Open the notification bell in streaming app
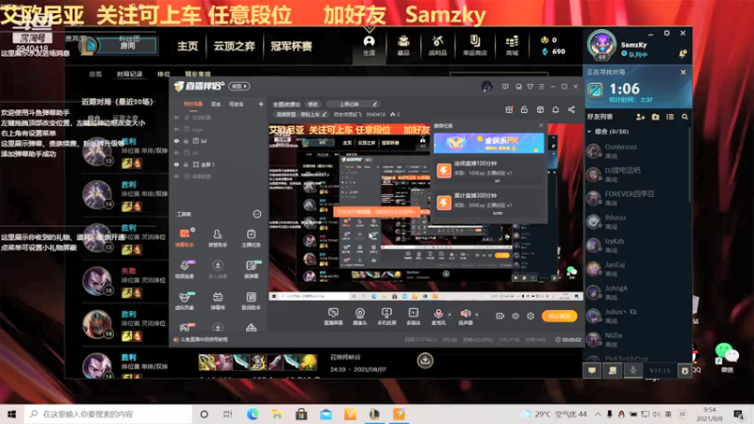Viewport: 754px width, 424px height. pyautogui.click(x=555, y=109)
